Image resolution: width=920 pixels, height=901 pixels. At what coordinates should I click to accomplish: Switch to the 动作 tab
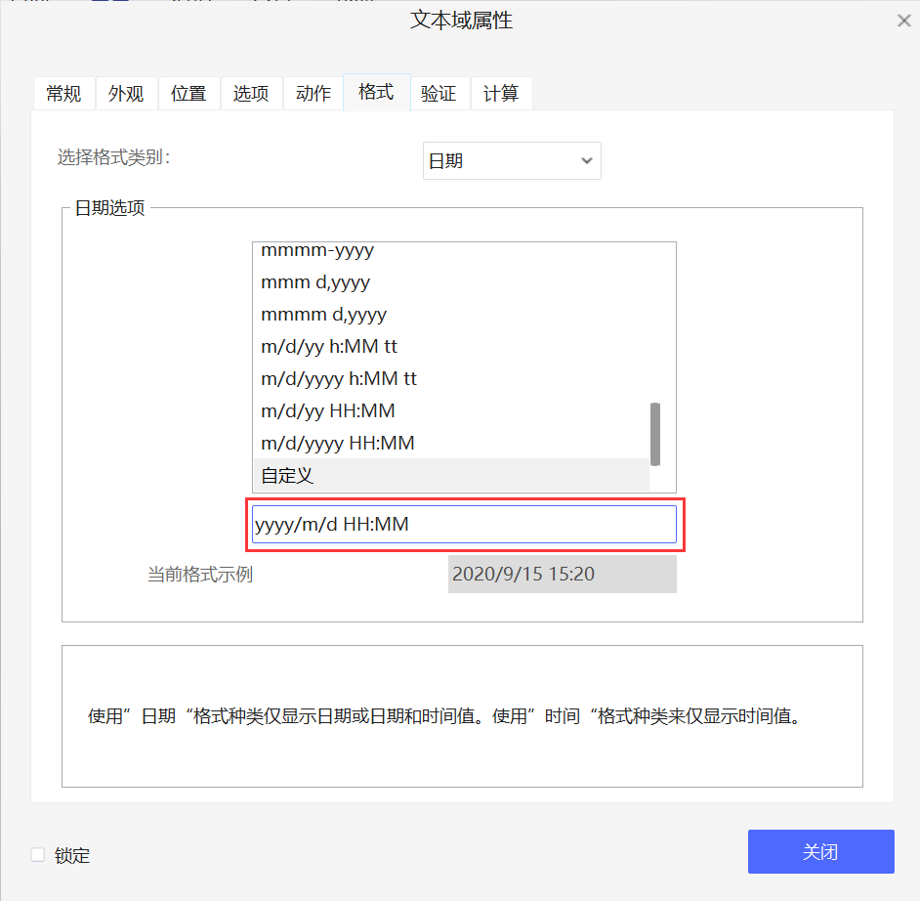[x=313, y=93]
